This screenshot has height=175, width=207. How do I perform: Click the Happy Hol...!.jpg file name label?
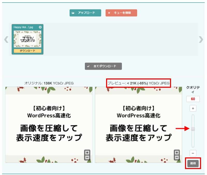tap(24, 27)
